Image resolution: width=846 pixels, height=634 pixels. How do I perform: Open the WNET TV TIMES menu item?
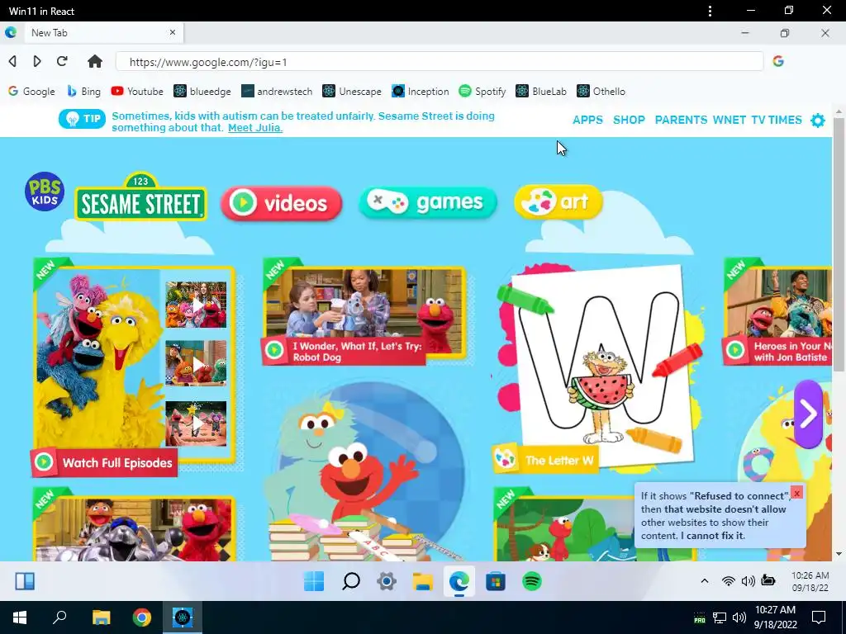pos(758,121)
